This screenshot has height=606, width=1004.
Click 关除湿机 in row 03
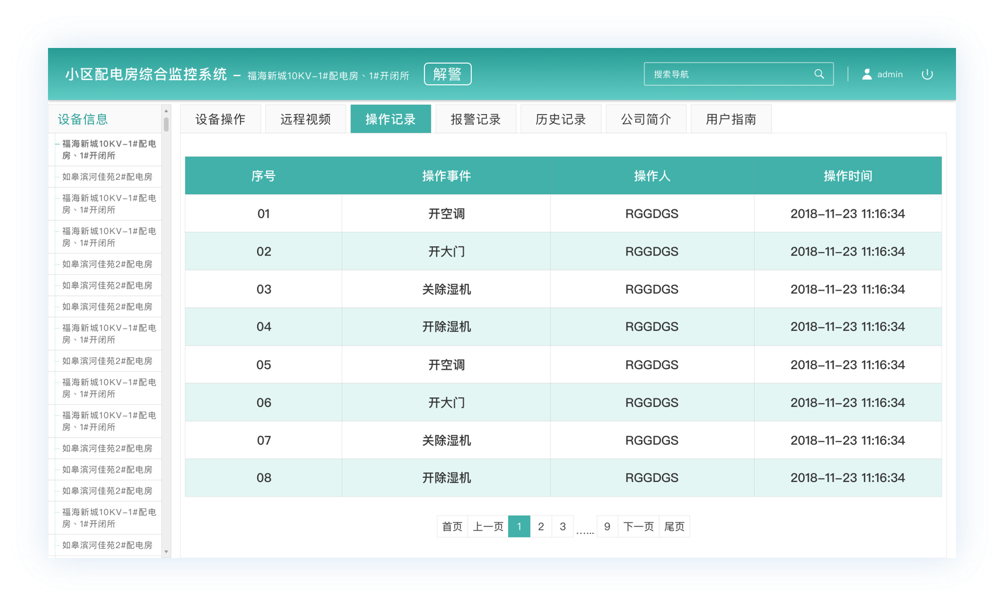pyautogui.click(x=447, y=290)
